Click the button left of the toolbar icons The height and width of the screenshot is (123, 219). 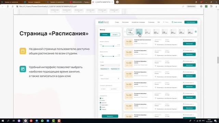point(191,6)
